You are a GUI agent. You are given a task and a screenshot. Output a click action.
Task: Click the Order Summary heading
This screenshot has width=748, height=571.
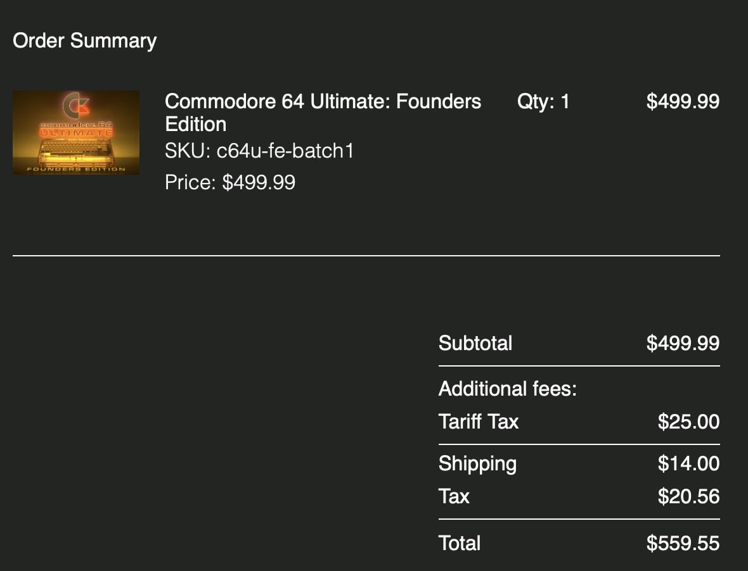click(84, 41)
